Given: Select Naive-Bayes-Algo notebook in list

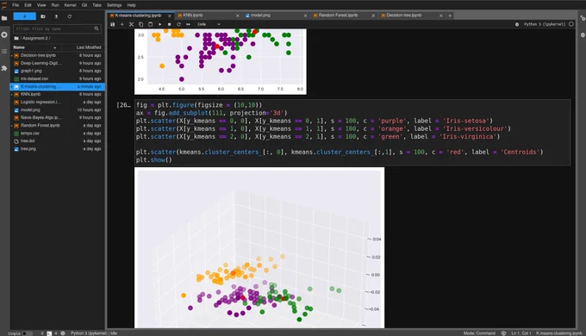Looking at the screenshot, I should 58,117.
